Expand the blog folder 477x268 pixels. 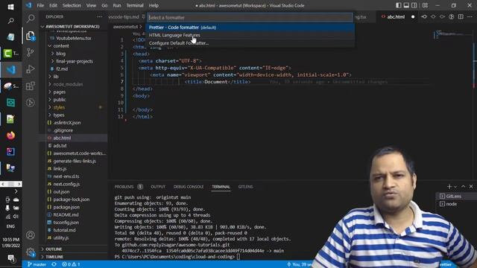[73, 54]
